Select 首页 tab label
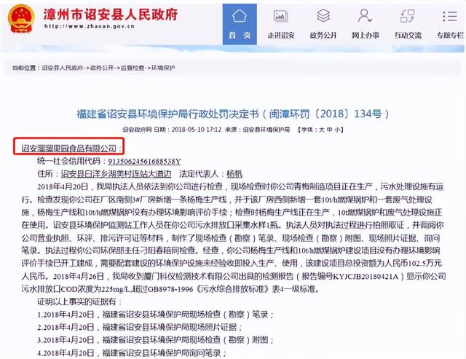The image size is (466, 359). pos(240,35)
